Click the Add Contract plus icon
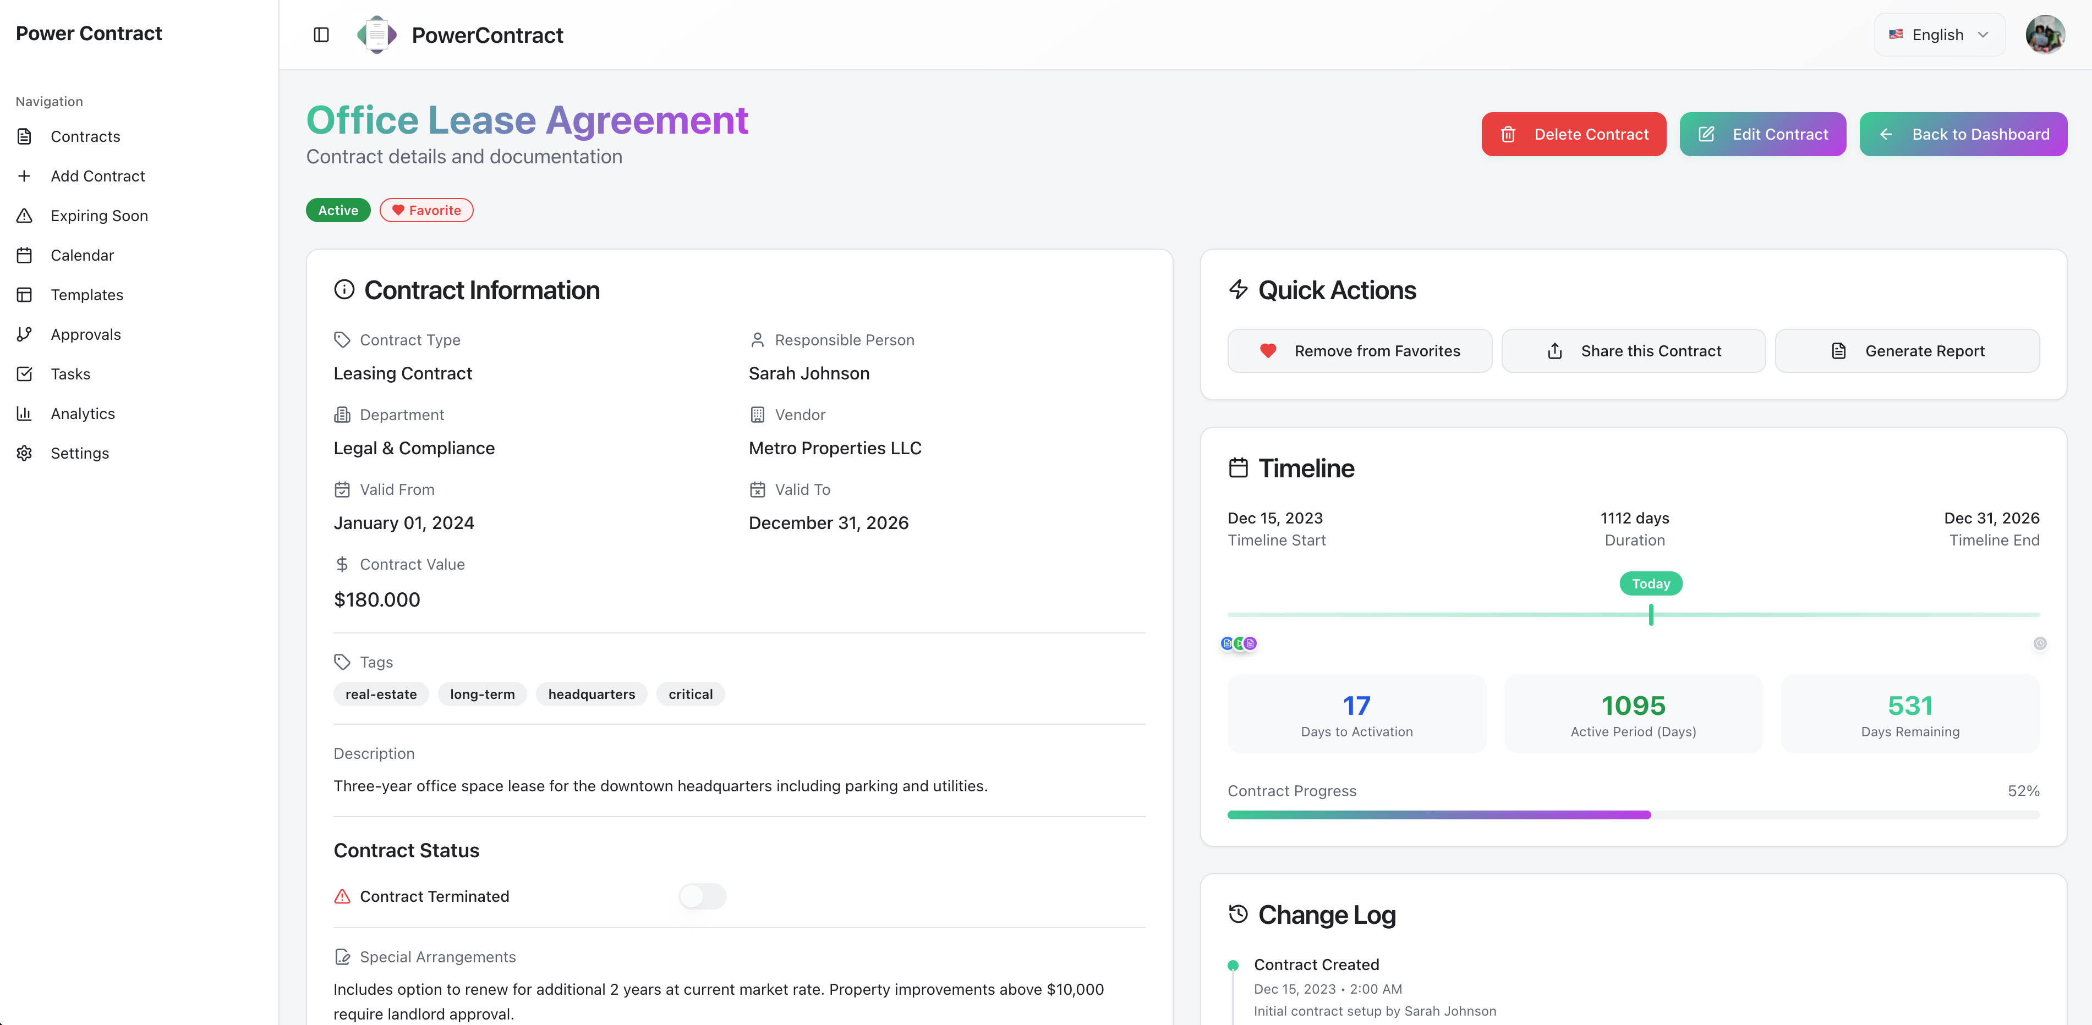The width and height of the screenshot is (2092, 1025). 24,175
